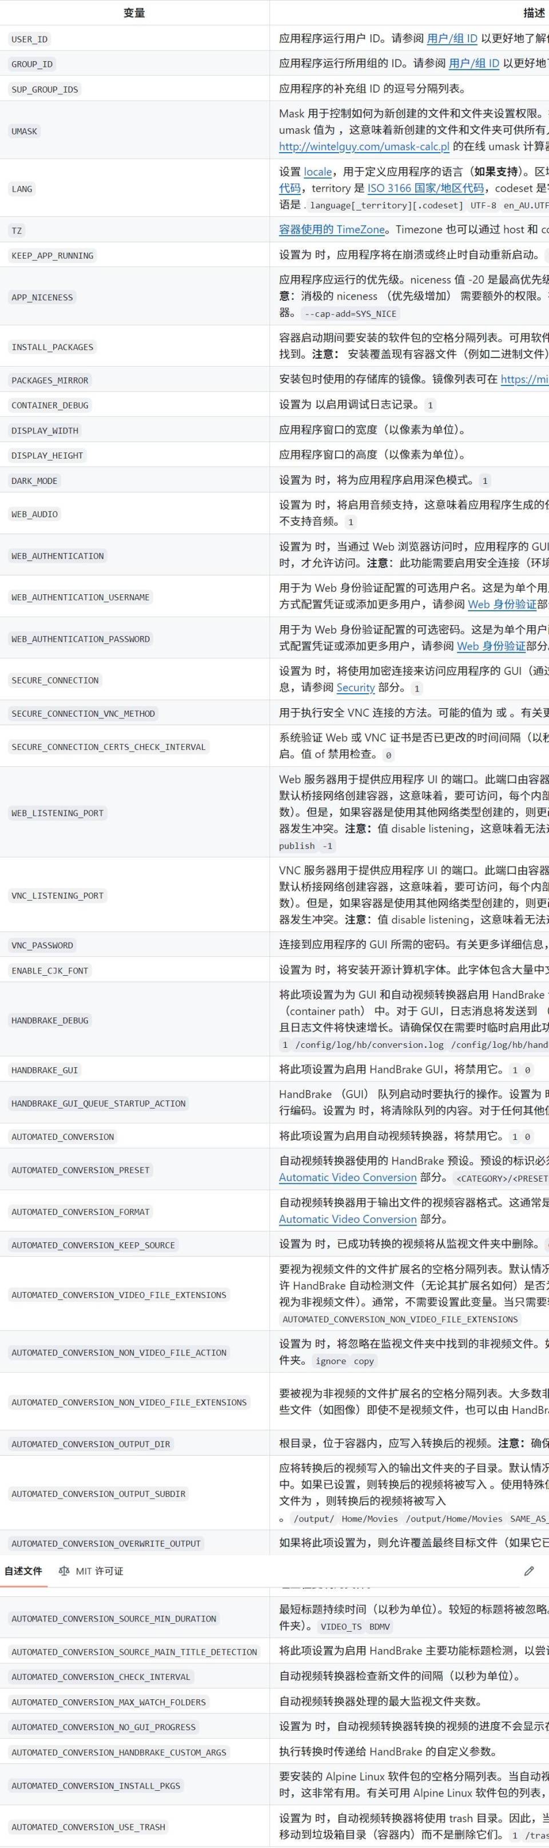
Task: Select the SECURE_CONNECTION variable name
Action: (x=55, y=680)
